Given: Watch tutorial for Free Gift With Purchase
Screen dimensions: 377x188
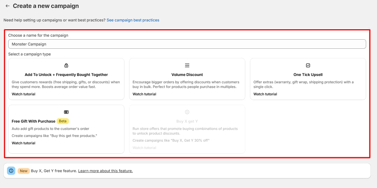Looking at the screenshot, I should 23,143.
